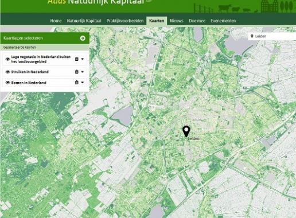Image resolution: width=296 pixels, height=218 pixels.
Task: Toggle eye icon for Bomen in Nederland
Action: [x=7, y=83]
